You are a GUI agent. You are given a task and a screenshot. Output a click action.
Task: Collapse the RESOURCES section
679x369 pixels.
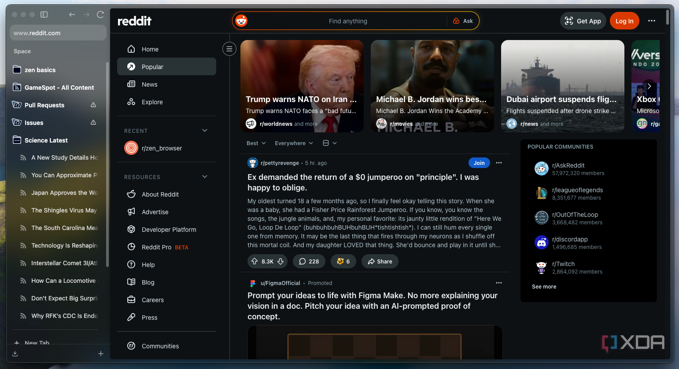pos(205,177)
